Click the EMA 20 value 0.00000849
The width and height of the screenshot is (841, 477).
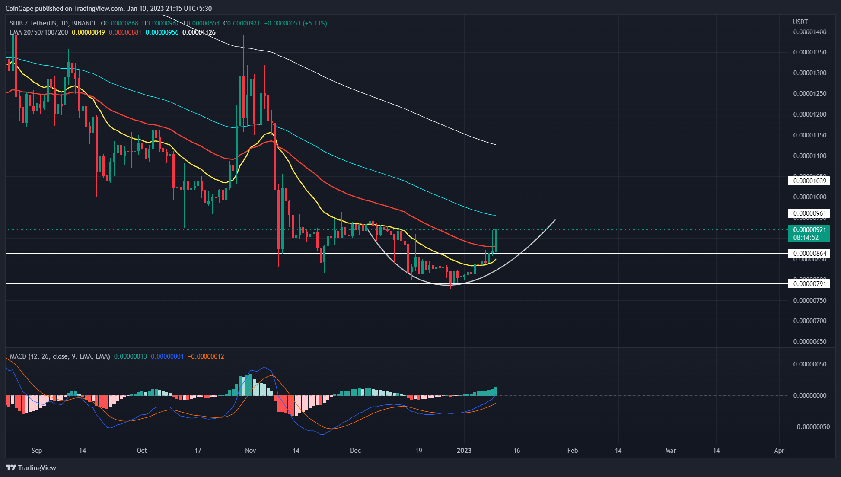[88, 32]
